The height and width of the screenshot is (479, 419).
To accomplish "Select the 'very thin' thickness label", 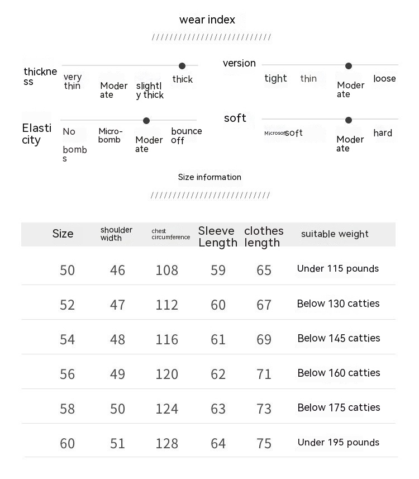I will 73,82.
